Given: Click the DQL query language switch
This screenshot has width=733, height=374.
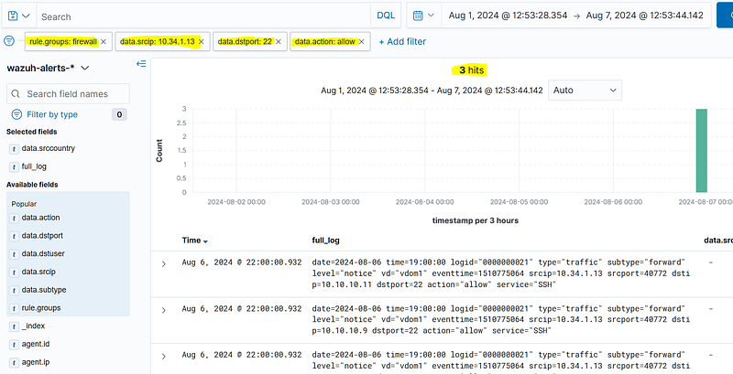Looking at the screenshot, I should (386, 16).
